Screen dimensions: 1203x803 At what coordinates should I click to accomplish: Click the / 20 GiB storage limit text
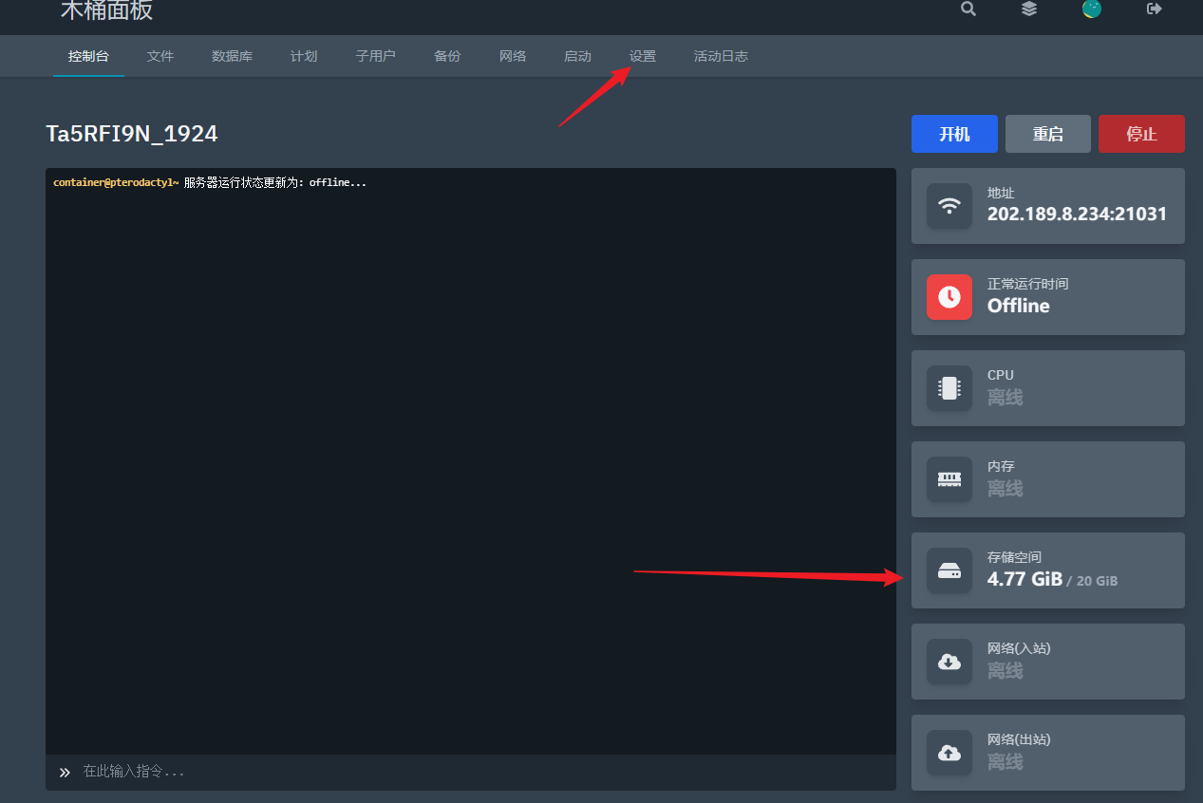[x=1092, y=581]
